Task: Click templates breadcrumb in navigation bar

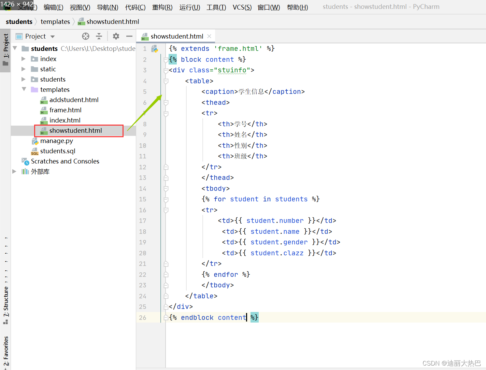Action: (55, 22)
